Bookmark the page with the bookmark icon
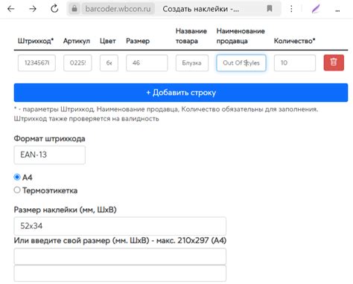The height and width of the screenshot is (284, 353). (x=270, y=9)
